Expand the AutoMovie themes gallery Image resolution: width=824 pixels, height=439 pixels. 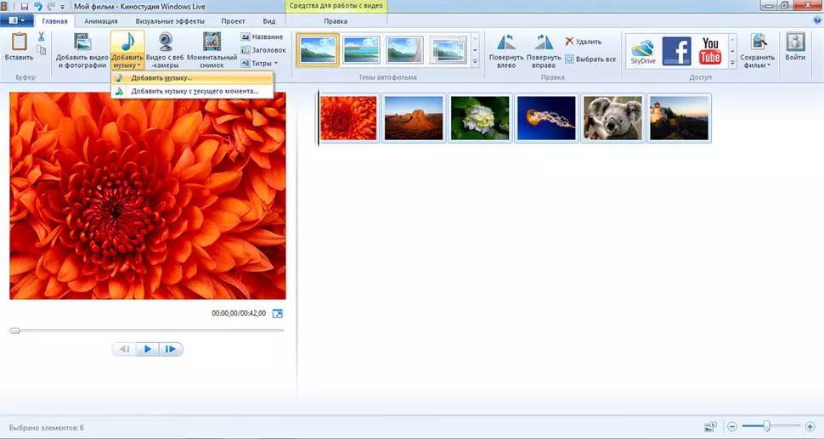pos(475,62)
